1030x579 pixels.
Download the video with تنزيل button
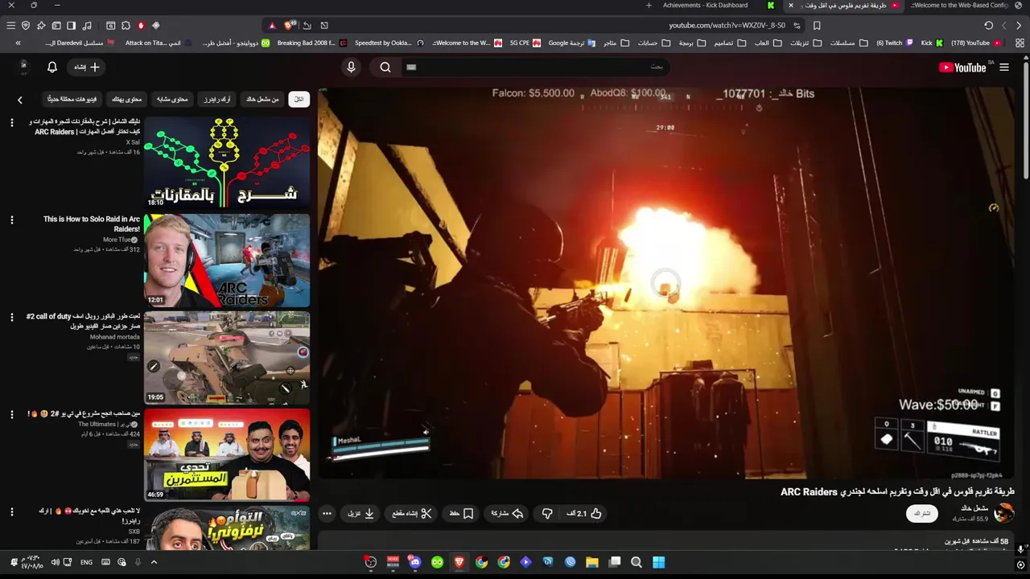pos(361,513)
